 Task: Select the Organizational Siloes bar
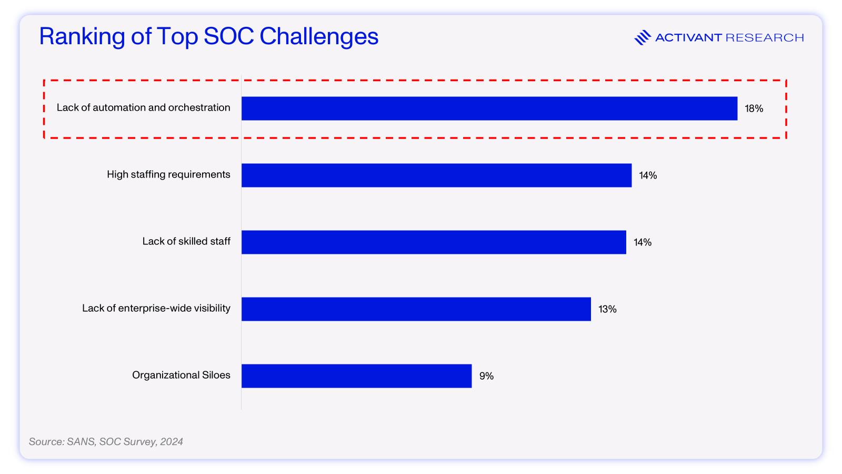(x=357, y=376)
